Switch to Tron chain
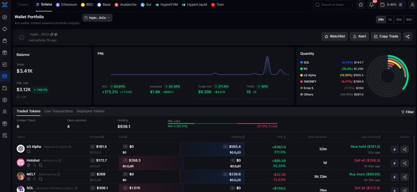Viewport: 417px width, 192px height. 218,5
